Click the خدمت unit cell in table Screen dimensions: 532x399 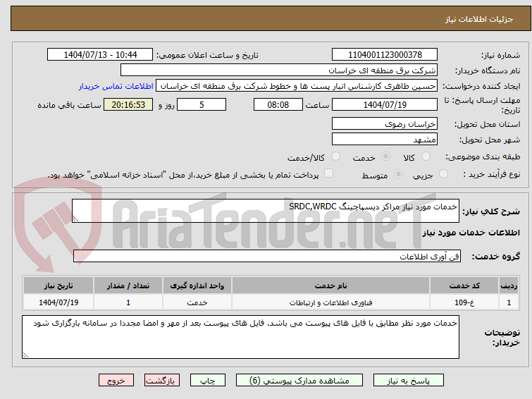point(197,302)
